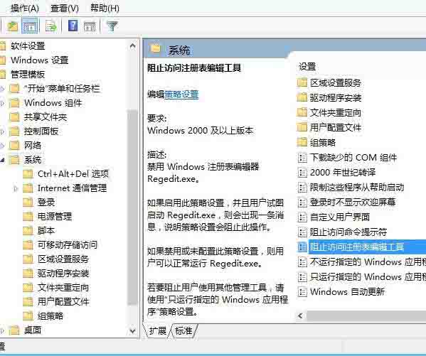
Task: Select the 登录 folder in the tree
Action: (46, 202)
